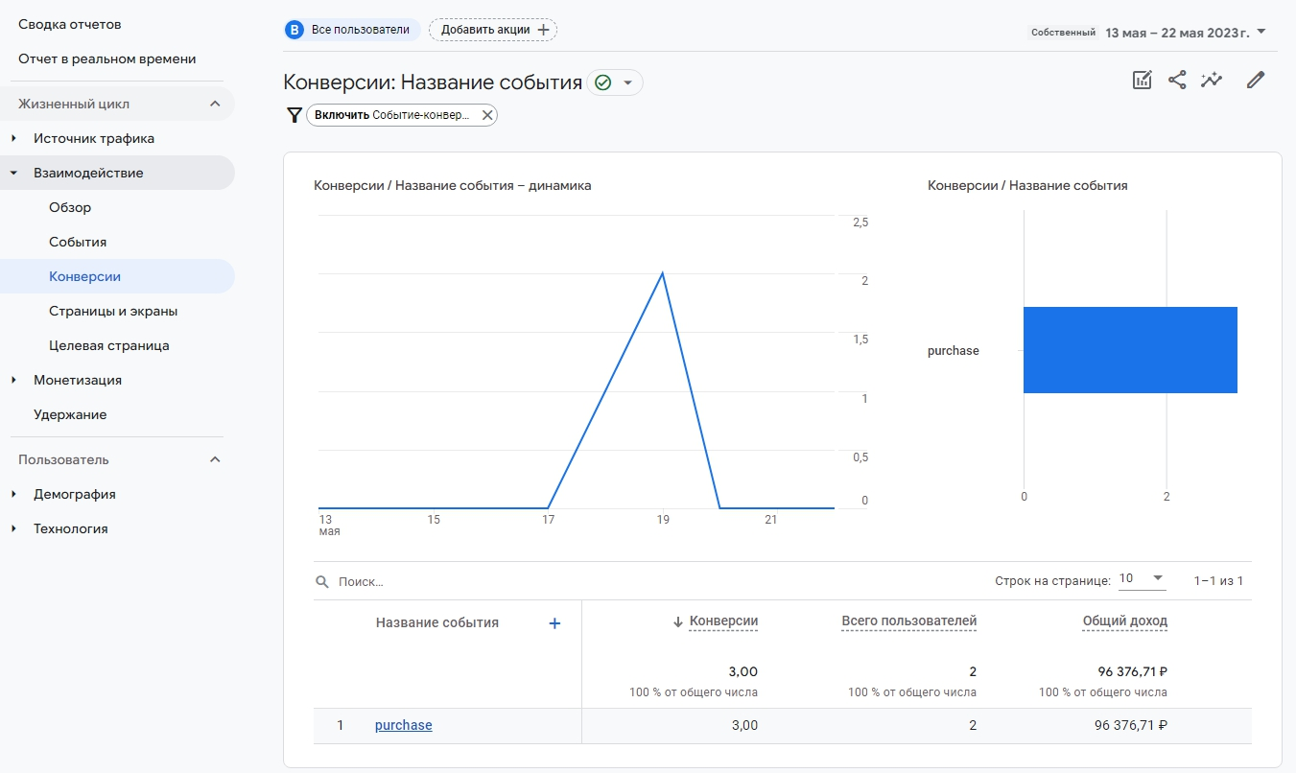Expand 'Технология' tree item
Viewport: 1296px width, 773px height.
13,528
